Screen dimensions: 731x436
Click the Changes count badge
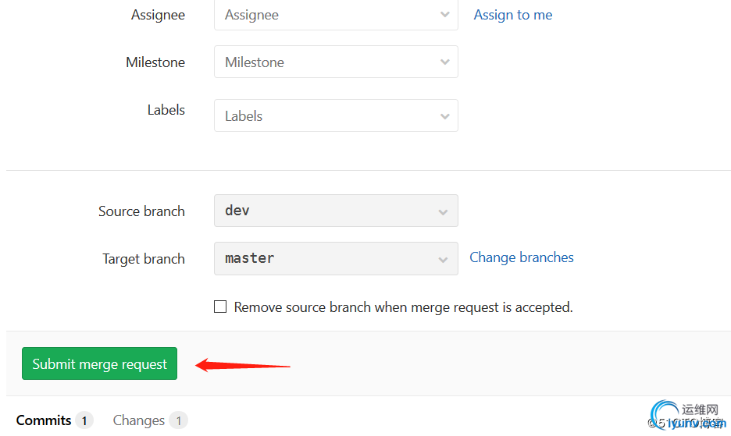(x=178, y=421)
